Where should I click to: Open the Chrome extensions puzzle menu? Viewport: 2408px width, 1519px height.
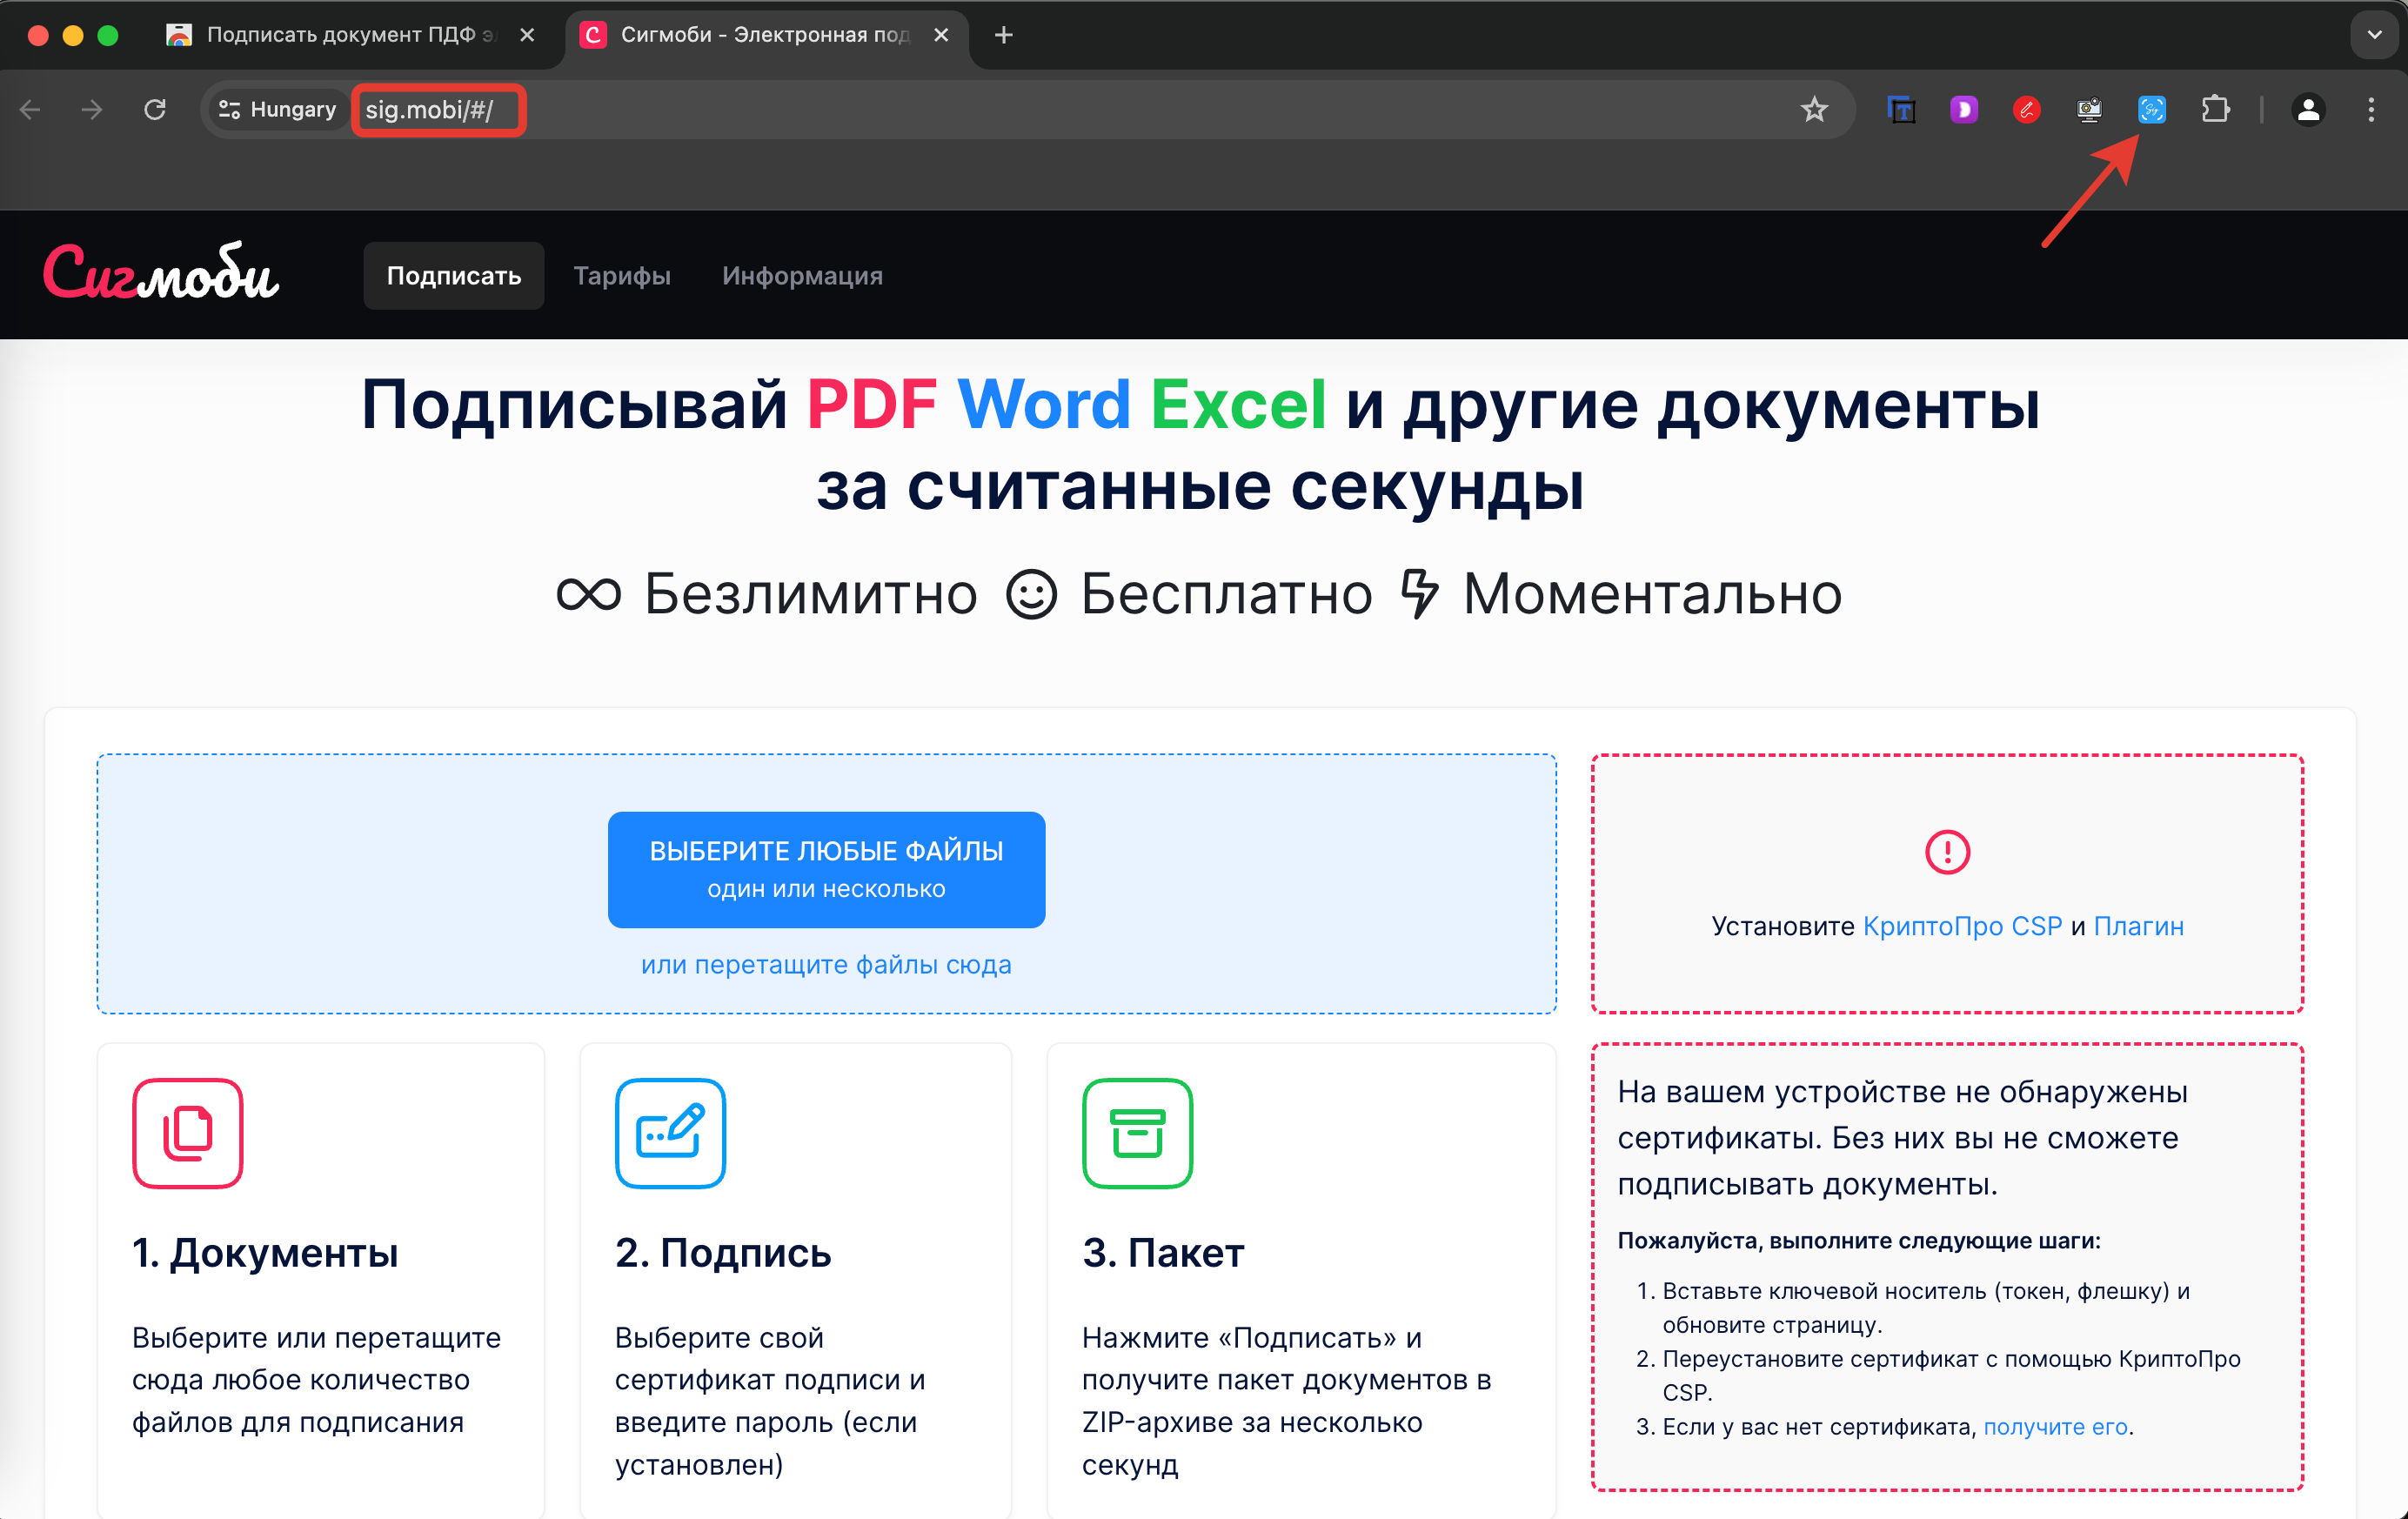[x=2215, y=109]
